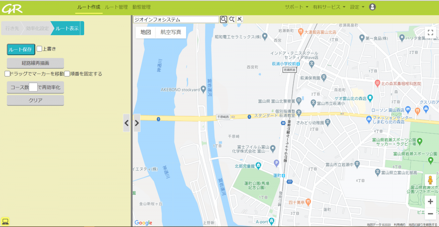The height and width of the screenshot is (227, 439).
Task: Click AKEBONO stockyard marker
Action: (204, 89)
